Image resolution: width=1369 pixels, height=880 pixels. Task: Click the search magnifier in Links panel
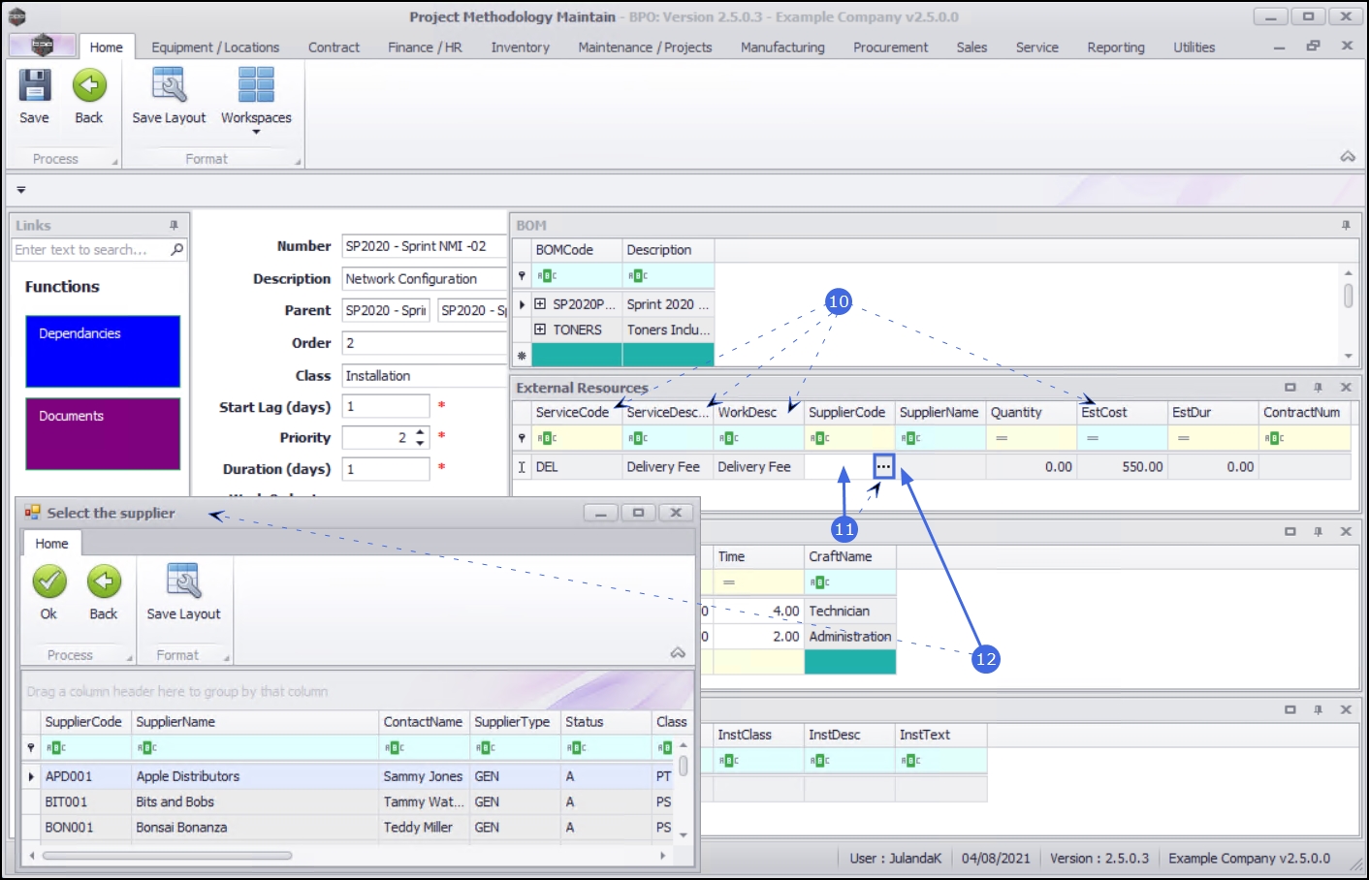(176, 250)
